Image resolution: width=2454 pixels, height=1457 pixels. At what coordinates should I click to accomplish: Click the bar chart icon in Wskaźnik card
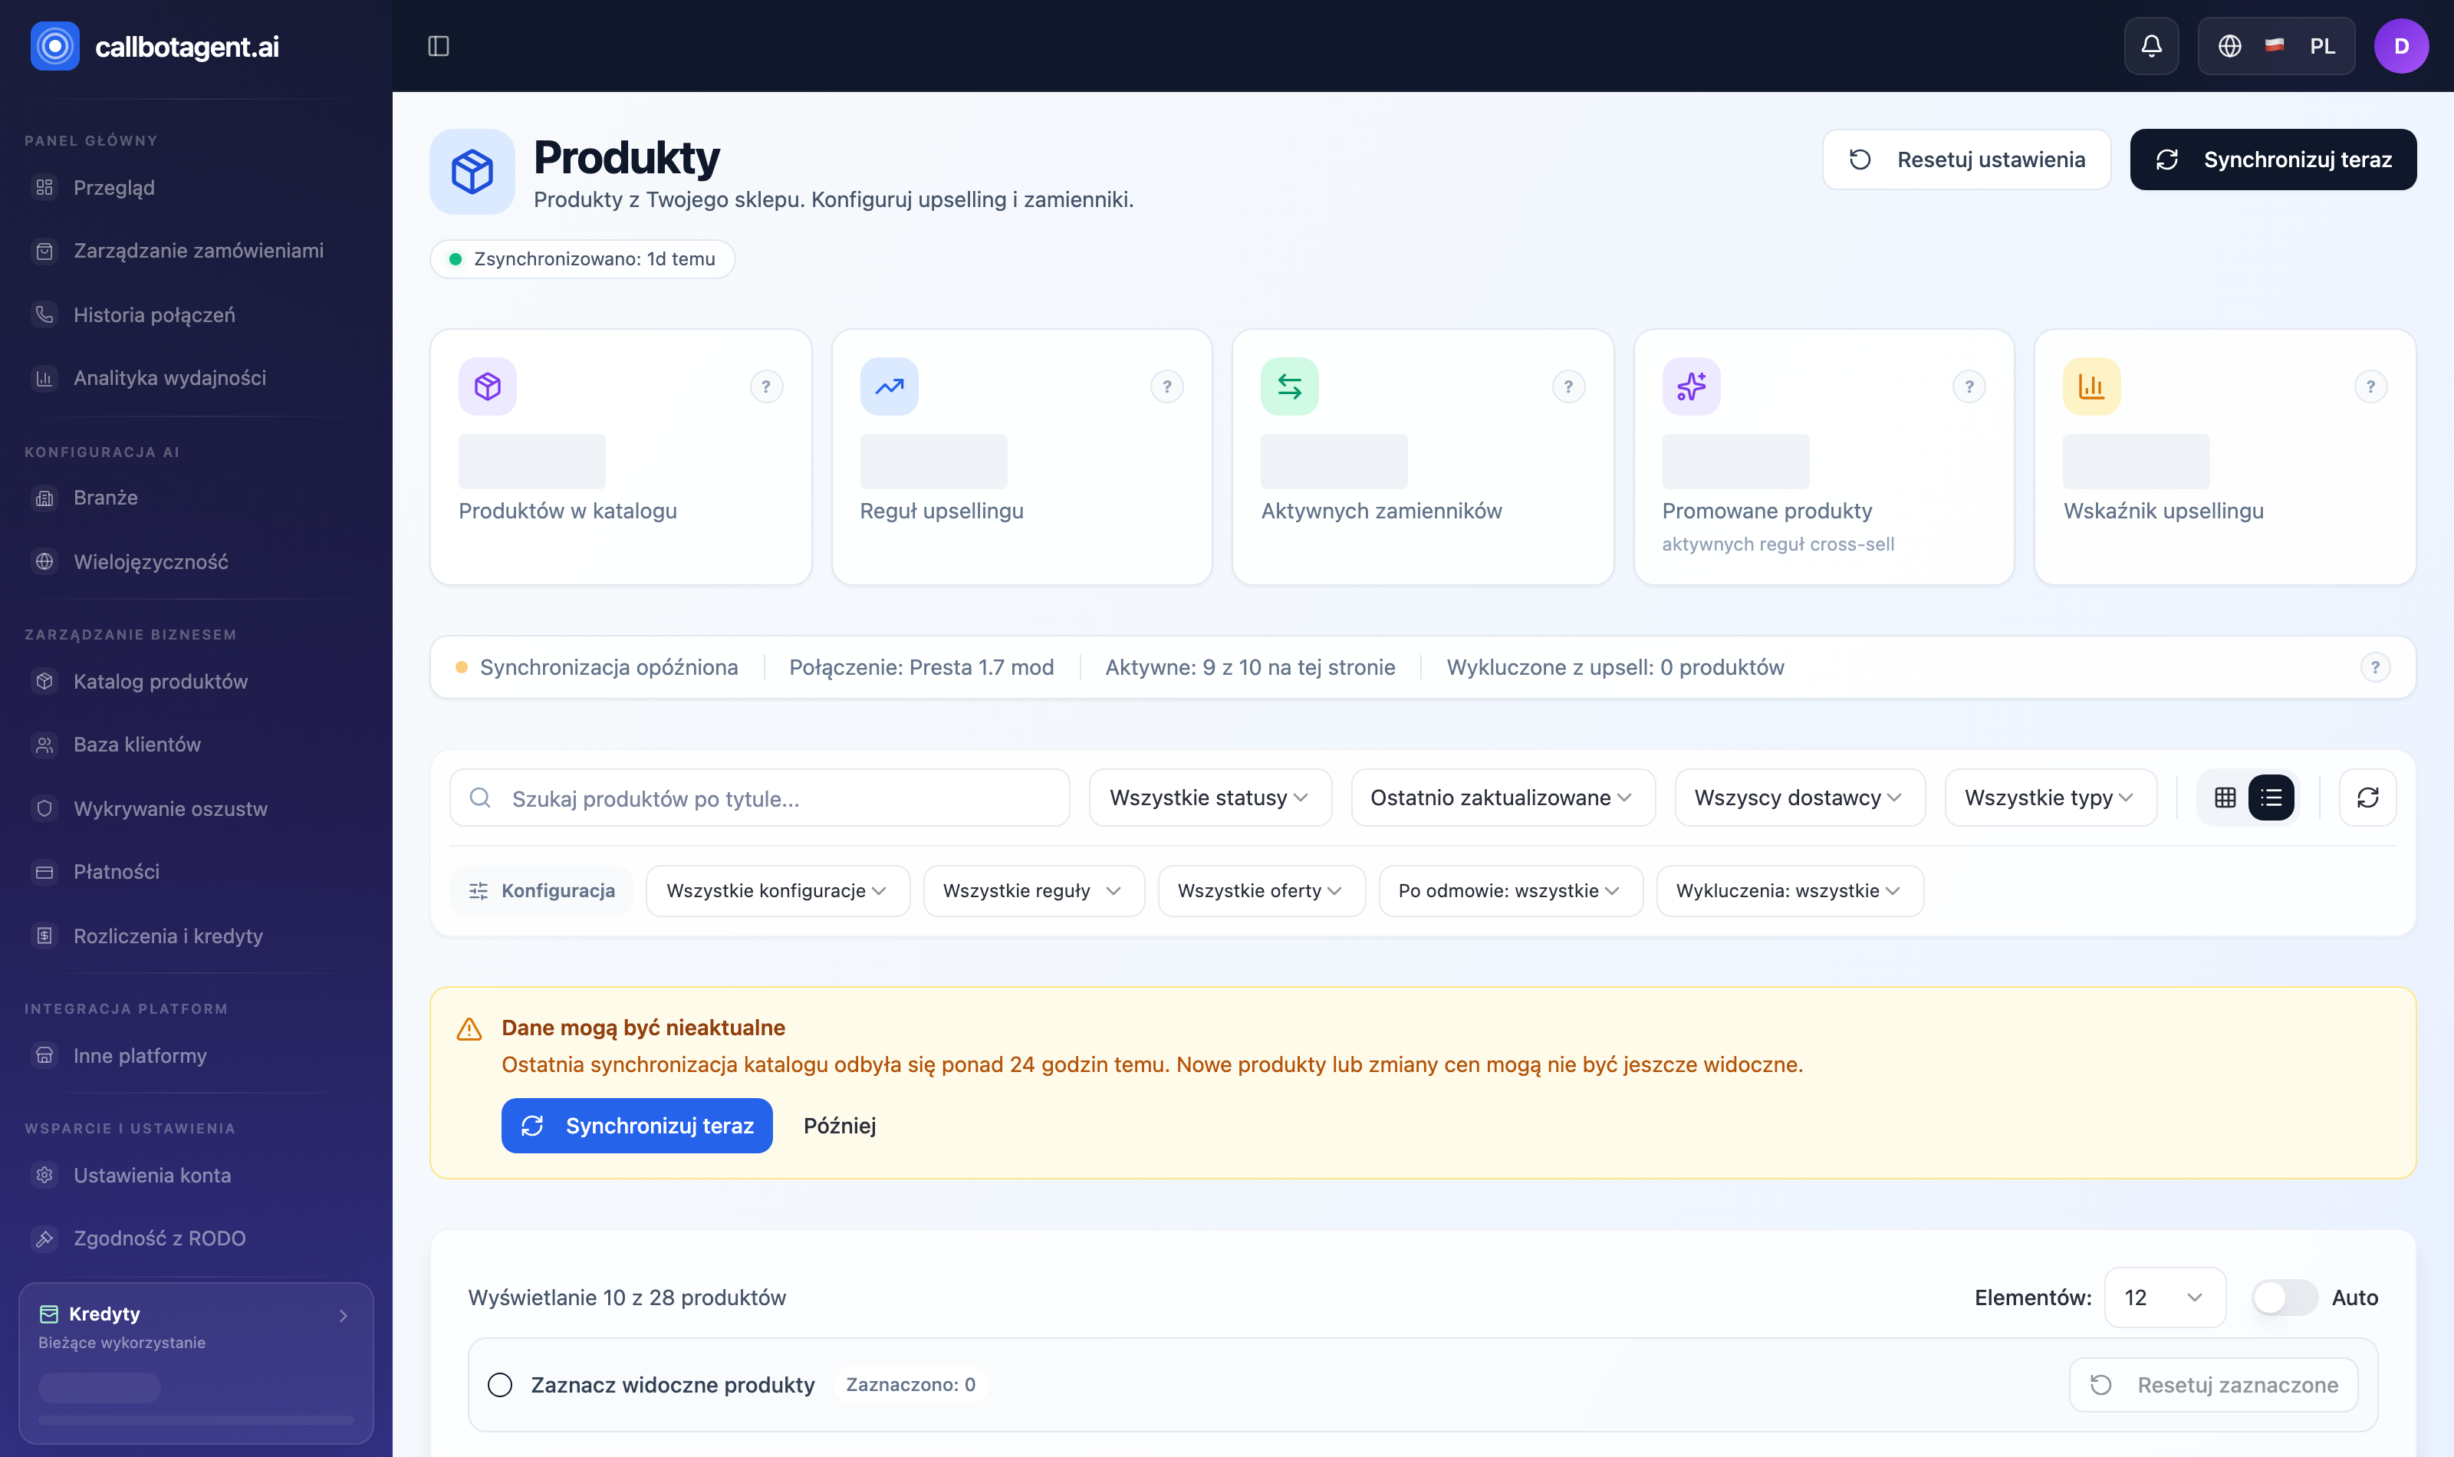click(x=2092, y=386)
